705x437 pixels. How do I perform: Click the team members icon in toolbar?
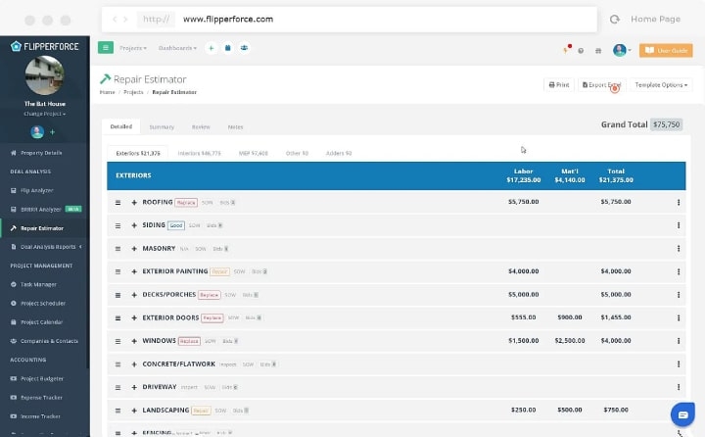(244, 48)
